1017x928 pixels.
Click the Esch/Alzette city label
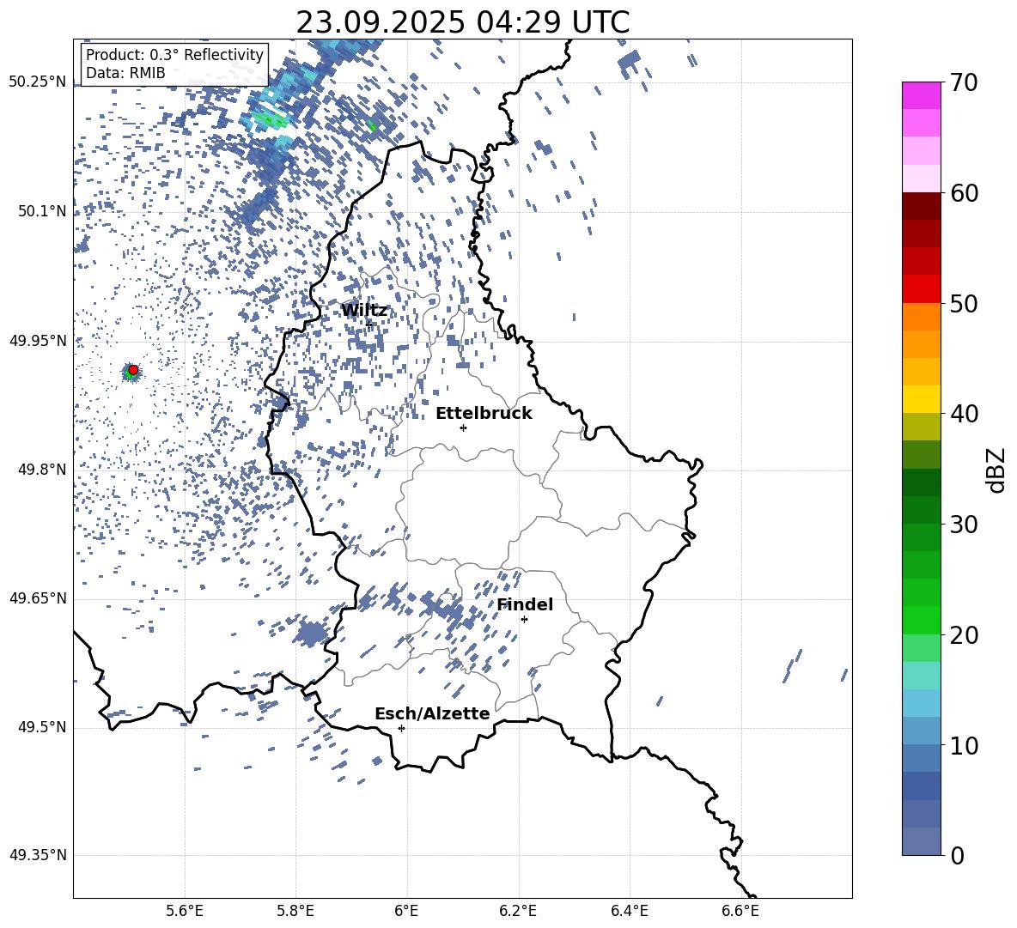[x=432, y=713]
